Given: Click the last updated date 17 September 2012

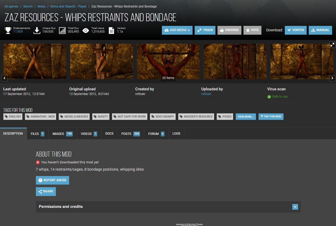Looking at the screenshot, I should click(24, 94).
